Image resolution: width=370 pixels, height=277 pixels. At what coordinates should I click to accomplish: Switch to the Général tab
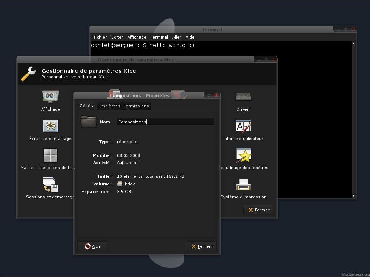click(87, 106)
